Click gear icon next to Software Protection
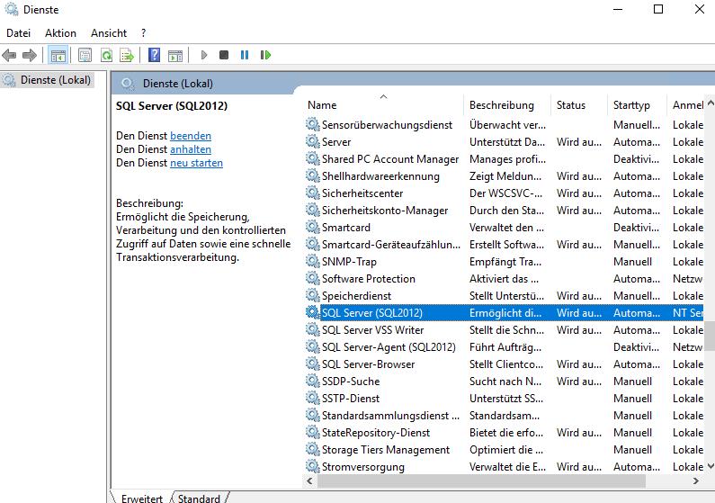 [x=312, y=278]
